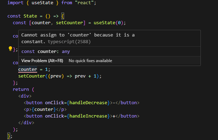Click the final closing brace of State
The width and height of the screenshot is (218, 140).
[9, 136]
